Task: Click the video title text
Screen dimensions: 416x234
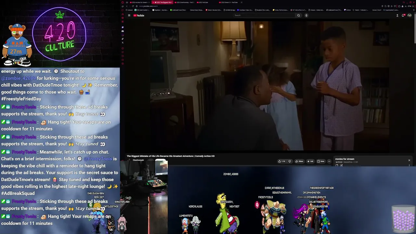Action: (x=171, y=156)
